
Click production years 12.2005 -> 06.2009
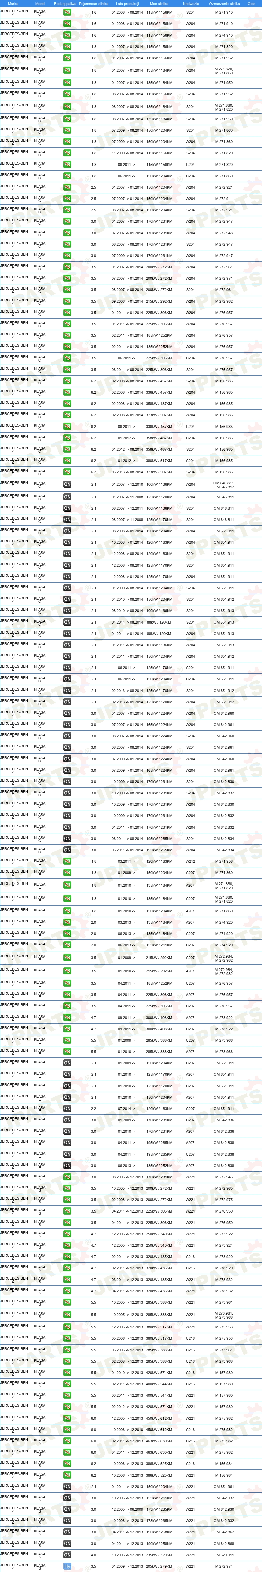point(127,1509)
